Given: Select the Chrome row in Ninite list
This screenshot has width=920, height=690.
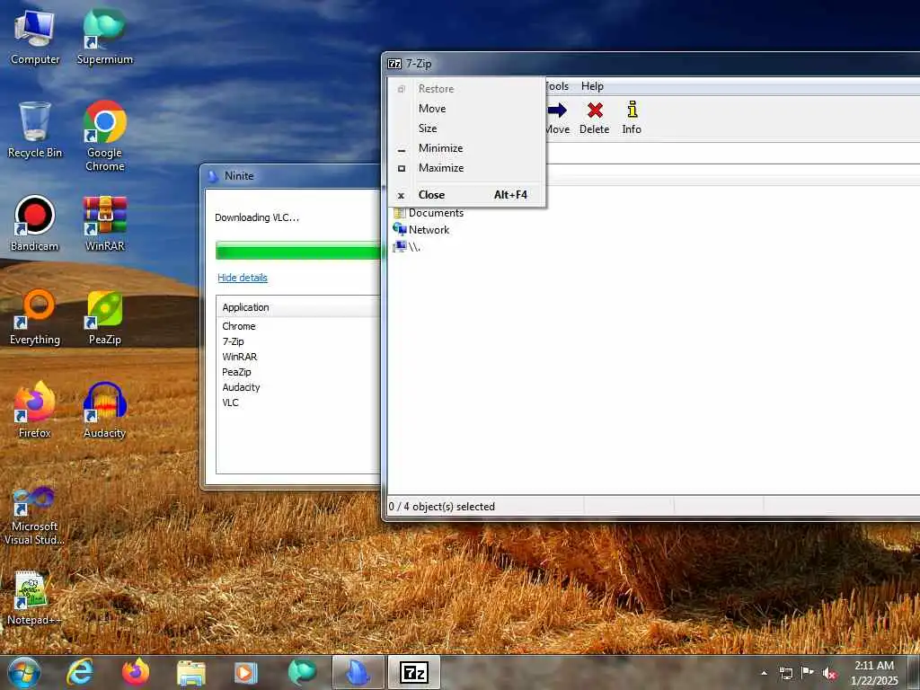Looking at the screenshot, I should (298, 326).
